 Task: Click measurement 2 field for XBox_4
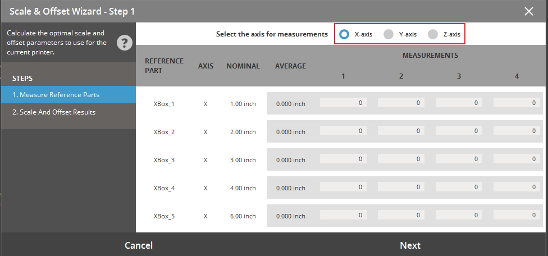(401, 187)
